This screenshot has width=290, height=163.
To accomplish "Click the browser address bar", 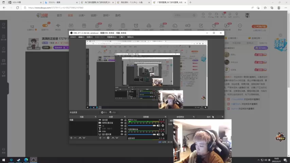I will pos(137,8).
